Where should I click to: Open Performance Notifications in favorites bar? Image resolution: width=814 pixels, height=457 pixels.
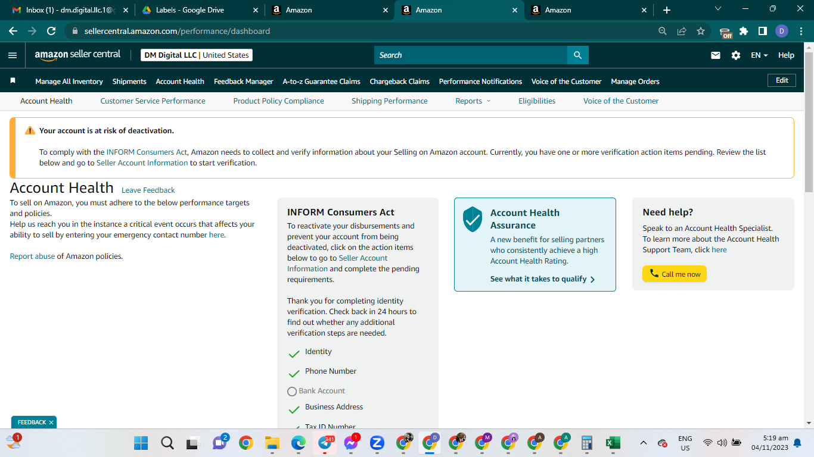[x=481, y=82]
